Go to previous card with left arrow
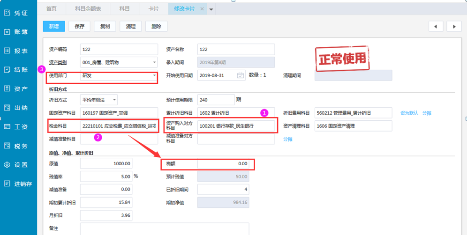This screenshot has height=235, width=467. [x=436, y=27]
